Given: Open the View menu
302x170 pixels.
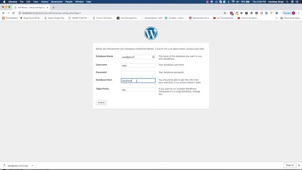Looking at the screenshot, I should click(36, 2).
